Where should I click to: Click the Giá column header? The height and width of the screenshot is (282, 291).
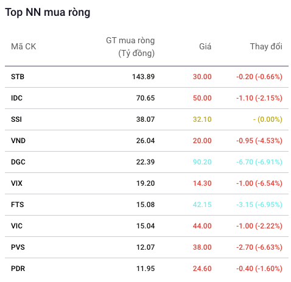[205, 46]
